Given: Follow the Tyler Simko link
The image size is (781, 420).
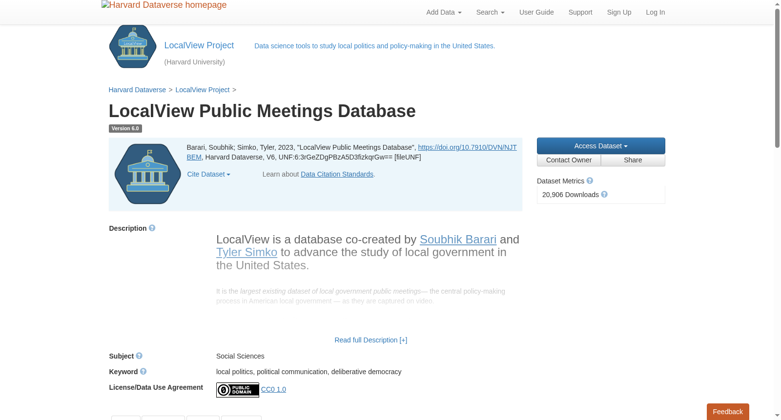Looking at the screenshot, I should point(247,252).
